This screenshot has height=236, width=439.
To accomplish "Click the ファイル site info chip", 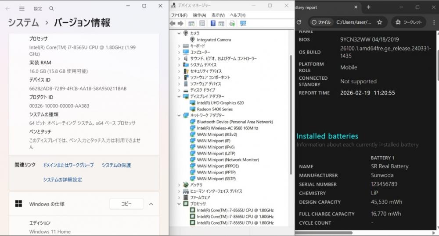I will click(x=321, y=22).
